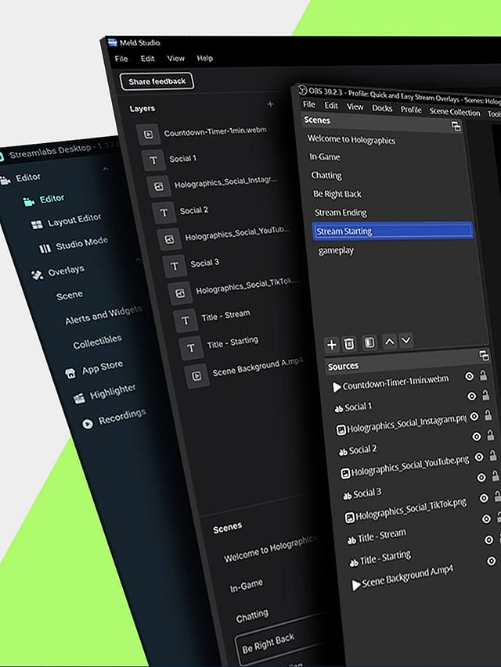
Task: Collapse the Streamlabs Overlays section chevron
Action: tap(139, 260)
